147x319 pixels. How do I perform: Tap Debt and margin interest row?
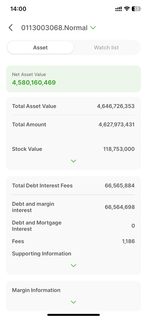[x=73, y=207]
